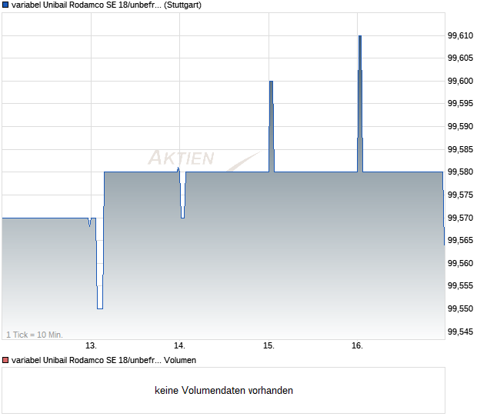Screen dimensions: 477x420
Task: Click the '14.' date label on the x-axis
Action: pos(179,346)
